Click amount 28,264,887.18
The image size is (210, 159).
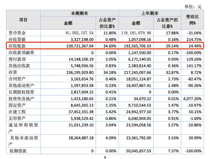tap(81, 138)
